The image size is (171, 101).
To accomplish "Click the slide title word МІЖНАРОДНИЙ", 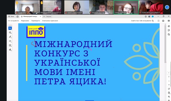I will click(73, 44).
